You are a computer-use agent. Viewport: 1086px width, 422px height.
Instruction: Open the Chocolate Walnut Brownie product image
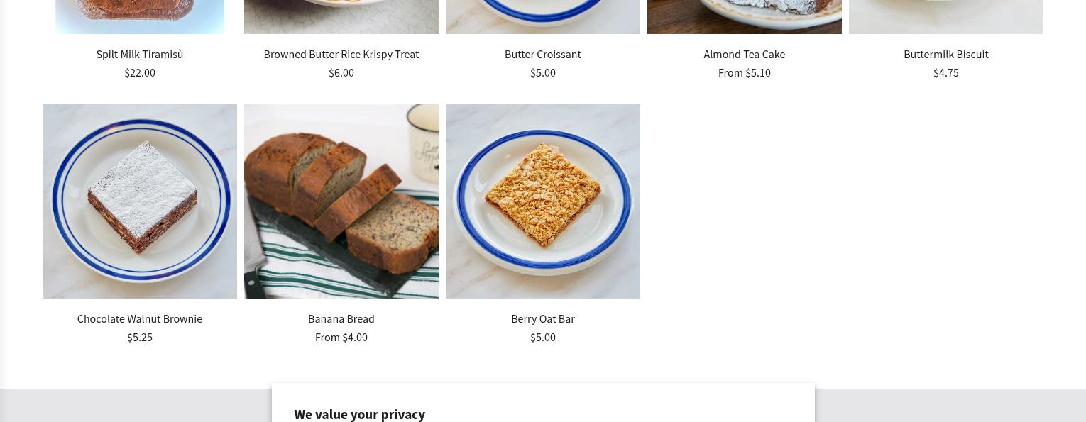pyautogui.click(x=140, y=201)
